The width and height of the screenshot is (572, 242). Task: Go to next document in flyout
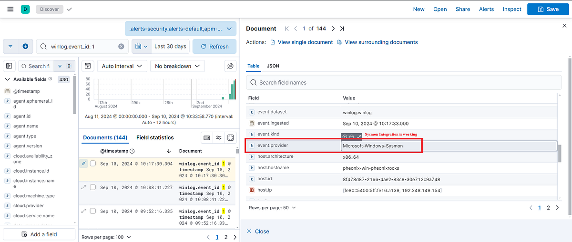click(333, 29)
